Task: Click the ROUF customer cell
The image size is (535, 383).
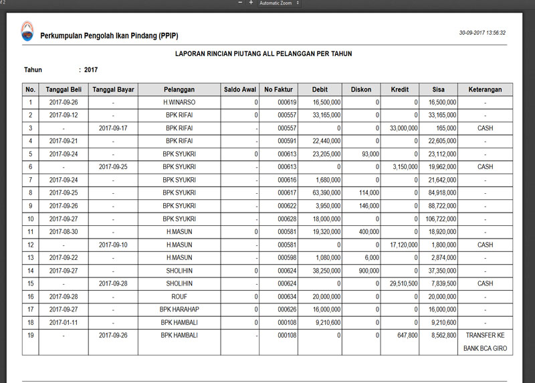Action: (x=179, y=297)
